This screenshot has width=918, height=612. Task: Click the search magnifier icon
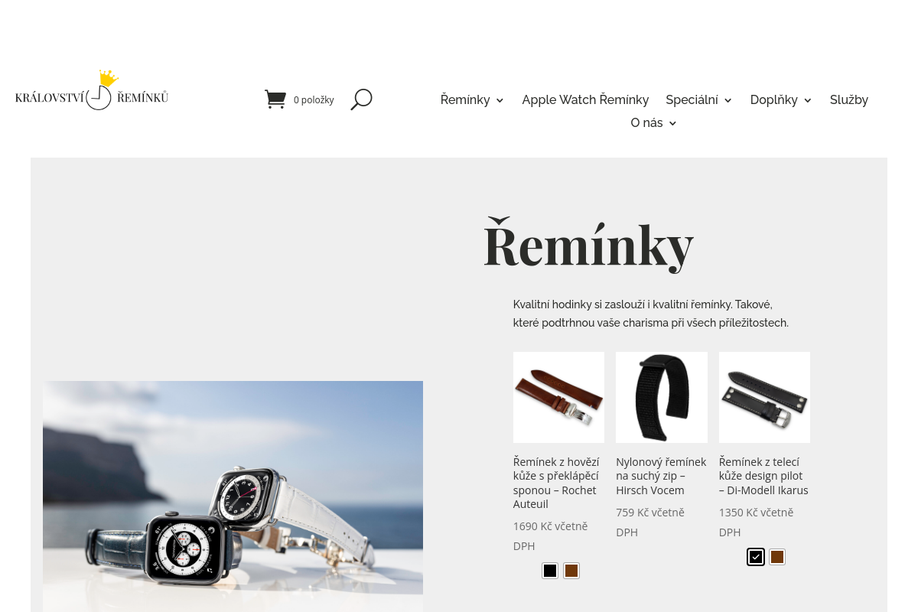[x=361, y=99]
